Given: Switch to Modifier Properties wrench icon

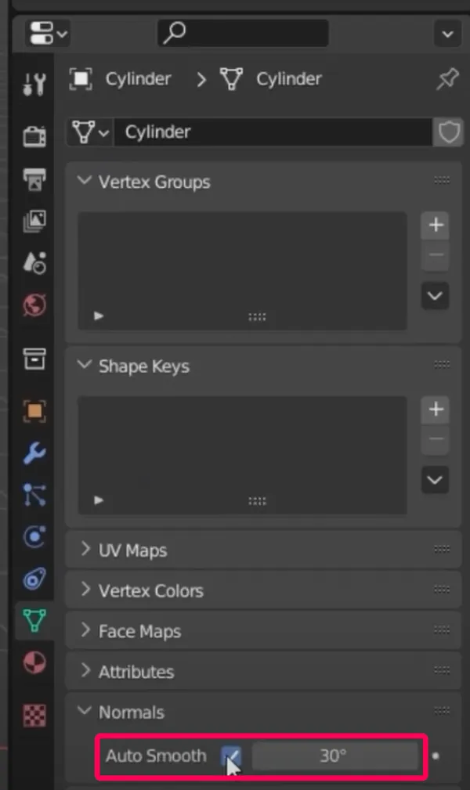Looking at the screenshot, I should 33,453.
